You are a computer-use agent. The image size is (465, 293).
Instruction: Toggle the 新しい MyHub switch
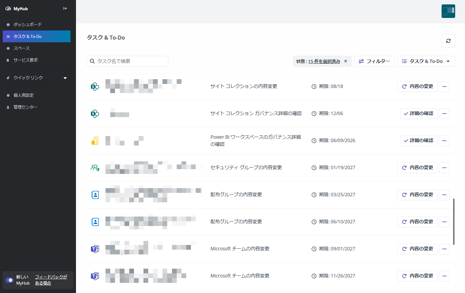(x=9, y=280)
